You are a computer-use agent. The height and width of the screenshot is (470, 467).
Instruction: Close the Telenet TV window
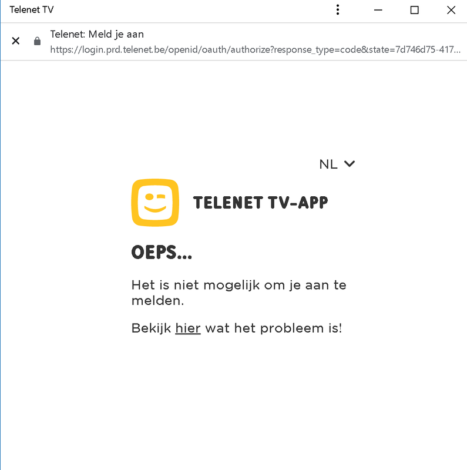pyautogui.click(x=451, y=10)
